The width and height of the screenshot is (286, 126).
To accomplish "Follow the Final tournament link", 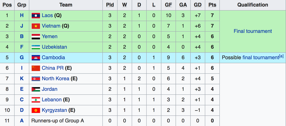I will pyautogui.click(x=253, y=31).
